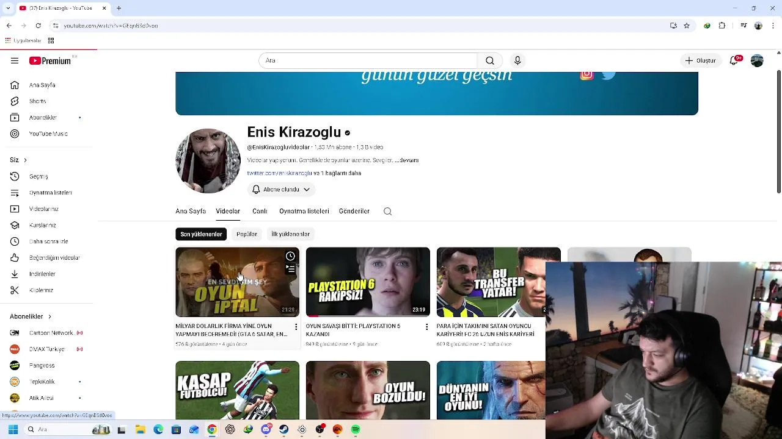Screen dimensions: 782x439
Task: Open Discord from the taskbar
Action: click(x=266, y=429)
